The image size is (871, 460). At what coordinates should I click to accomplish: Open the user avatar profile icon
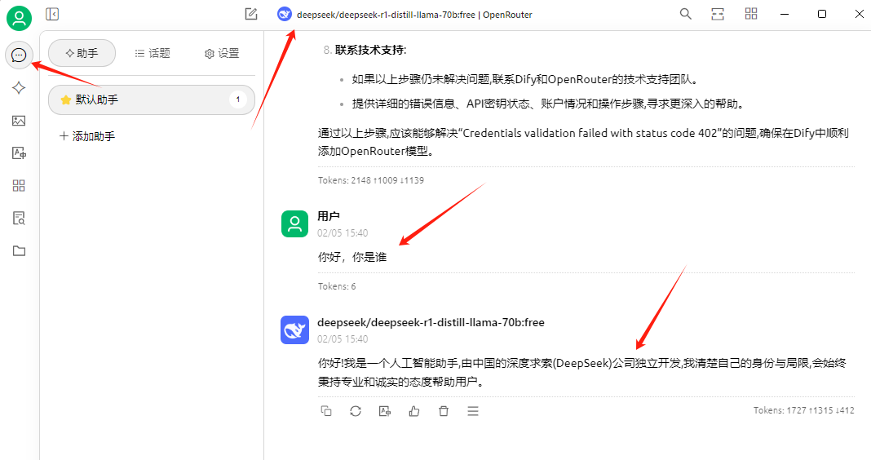point(19,18)
